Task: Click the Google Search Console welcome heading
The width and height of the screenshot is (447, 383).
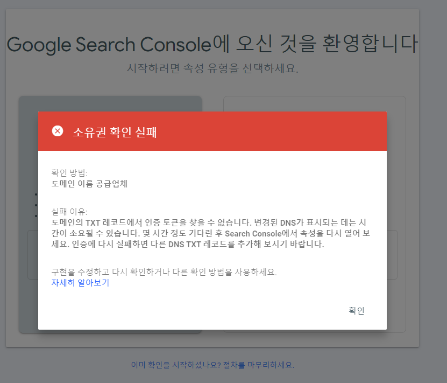Action: point(212,45)
